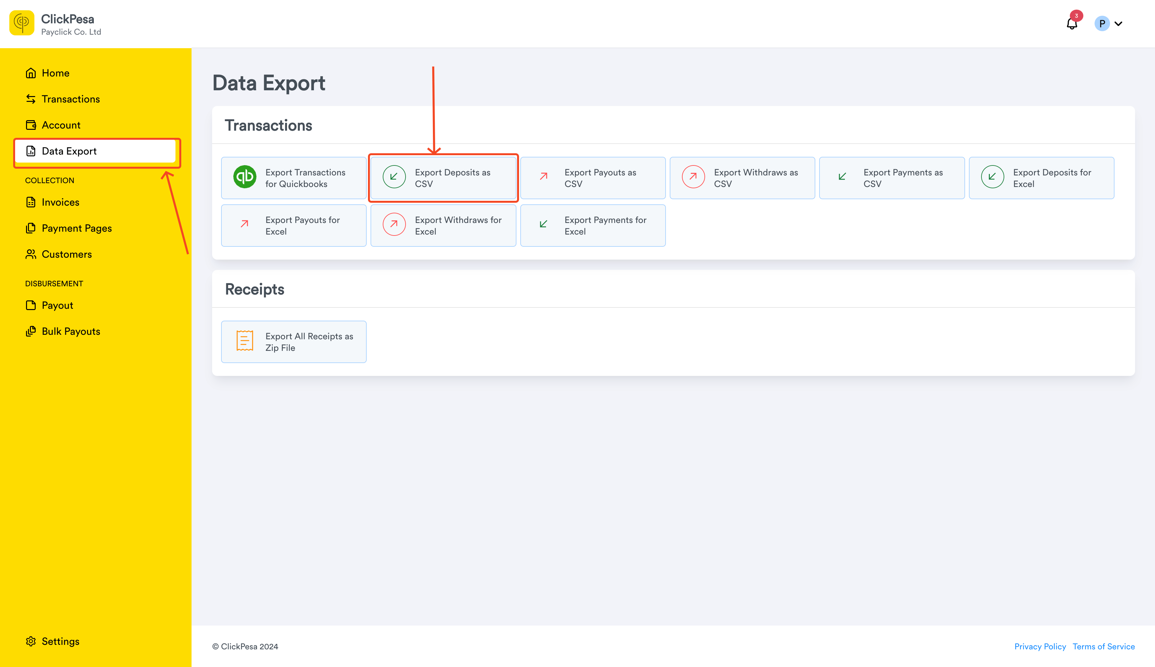Expand the profile dropdown chevron
This screenshot has height=667, width=1155.
coord(1118,24)
